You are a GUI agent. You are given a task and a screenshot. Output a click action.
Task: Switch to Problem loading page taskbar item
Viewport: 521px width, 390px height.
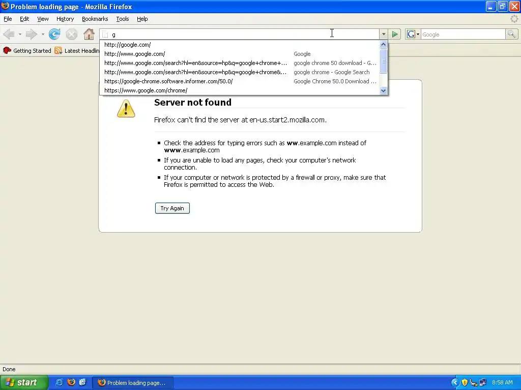click(x=133, y=383)
